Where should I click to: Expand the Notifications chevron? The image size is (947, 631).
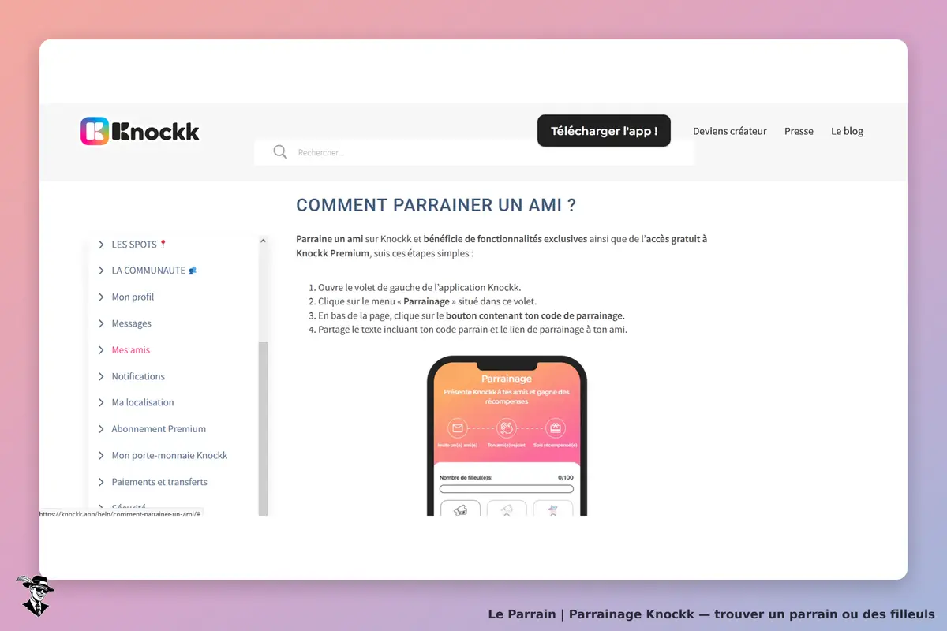[x=101, y=376]
